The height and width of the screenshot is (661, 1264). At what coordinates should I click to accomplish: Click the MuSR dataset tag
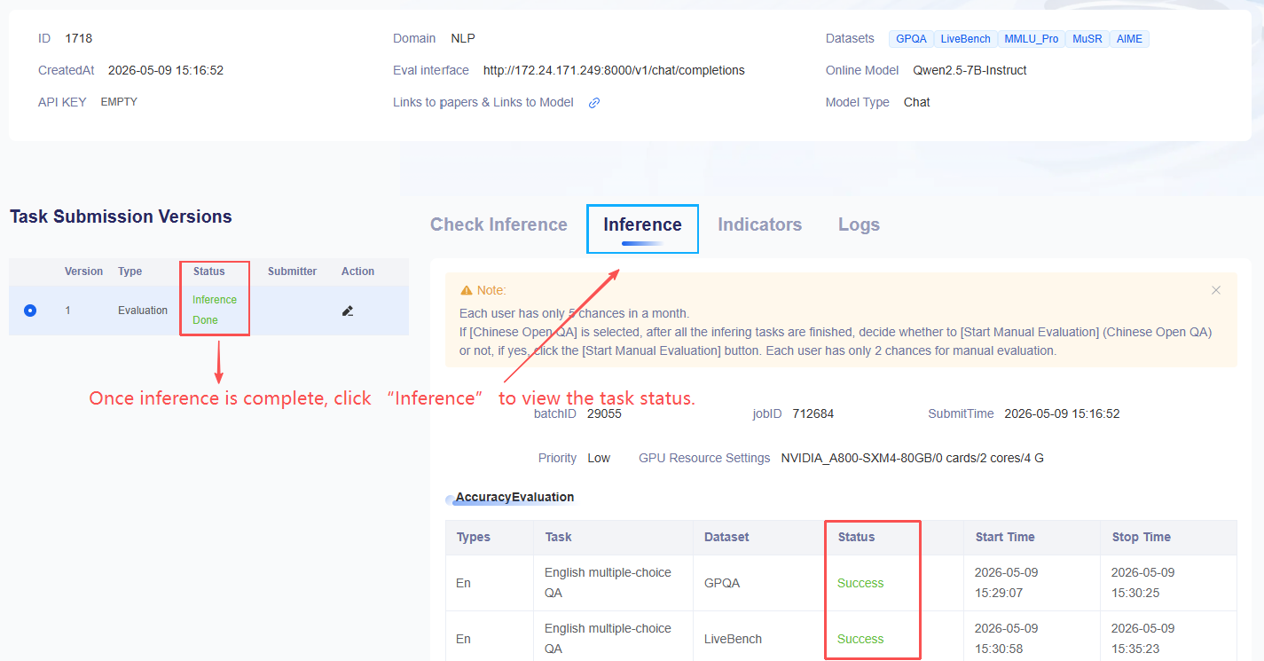(x=1087, y=39)
